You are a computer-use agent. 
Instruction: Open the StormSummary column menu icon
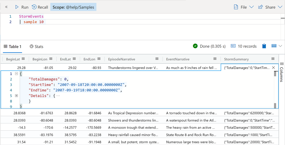pyautogui.click(x=273, y=59)
